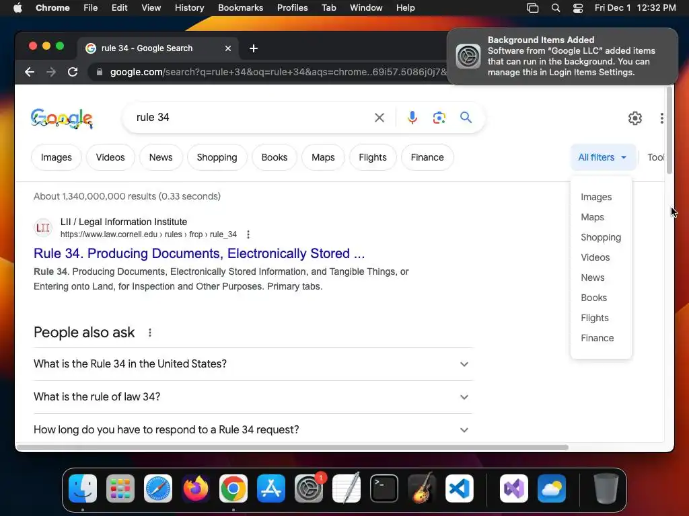
Task: Select the Flights filter chip
Action: [x=373, y=157]
